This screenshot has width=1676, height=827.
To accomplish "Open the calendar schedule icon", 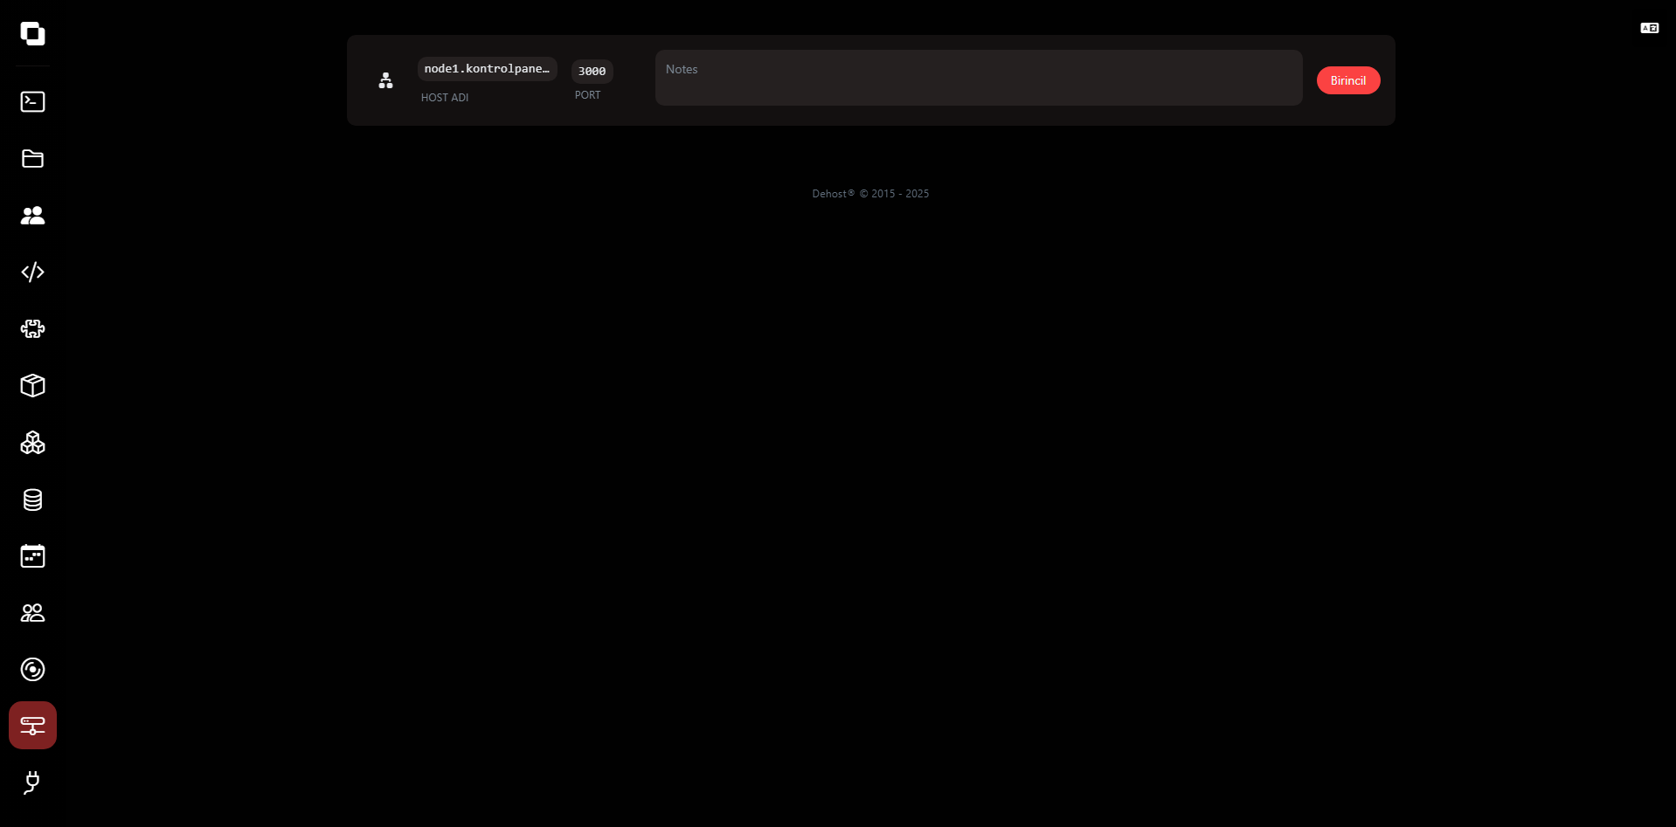I will 32,556.
